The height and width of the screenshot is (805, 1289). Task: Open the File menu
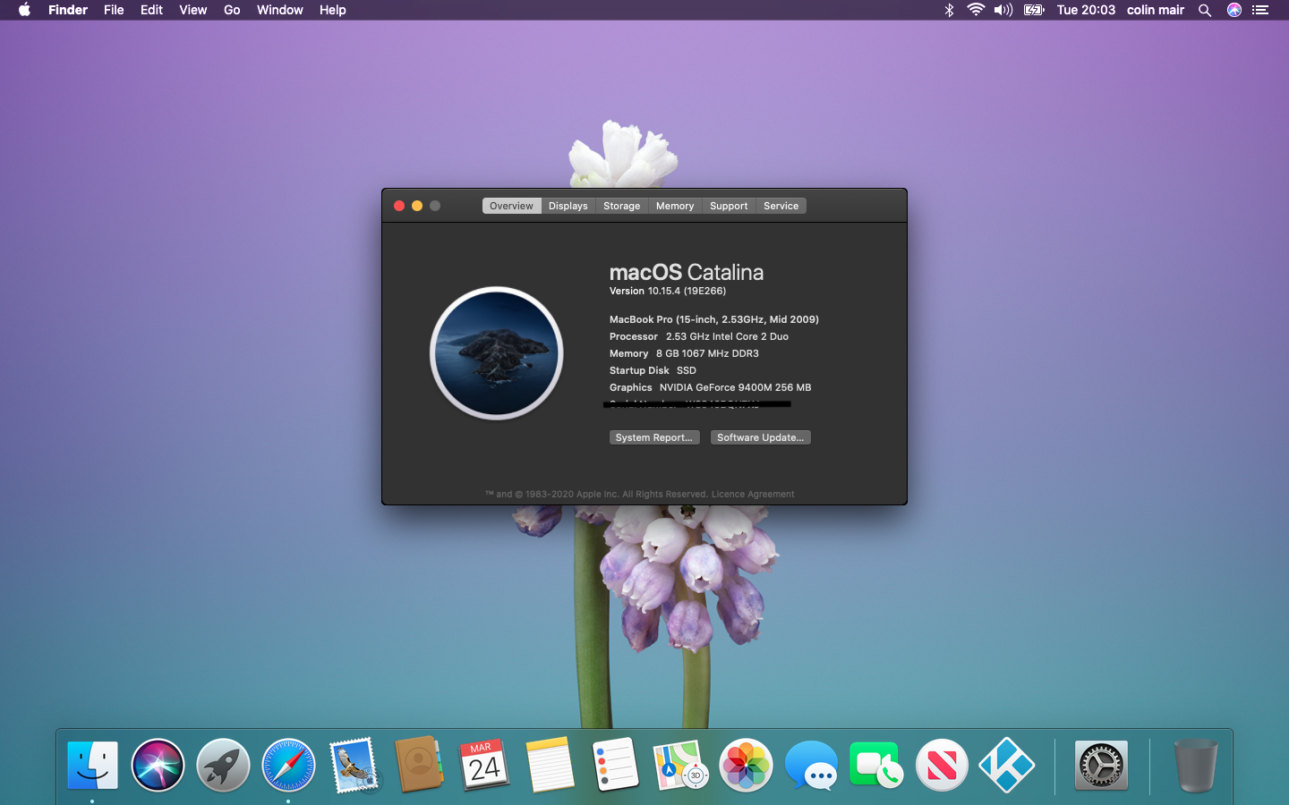tap(114, 10)
